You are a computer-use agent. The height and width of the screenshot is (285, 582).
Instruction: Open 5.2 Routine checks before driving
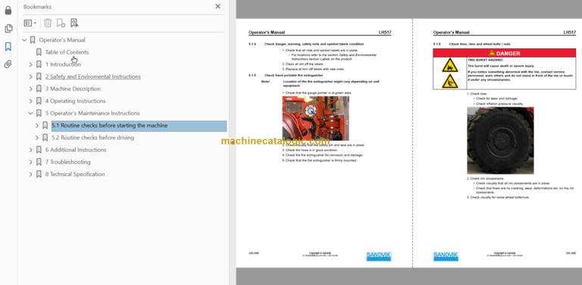click(x=92, y=138)
